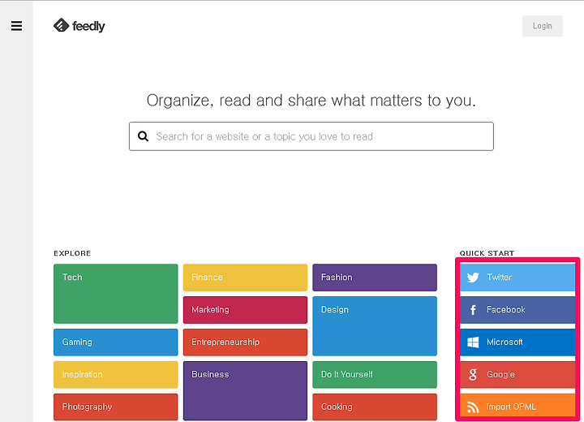Screen dimensions: 584x422
Task: Click the Login button
Action: pos(543,26)
